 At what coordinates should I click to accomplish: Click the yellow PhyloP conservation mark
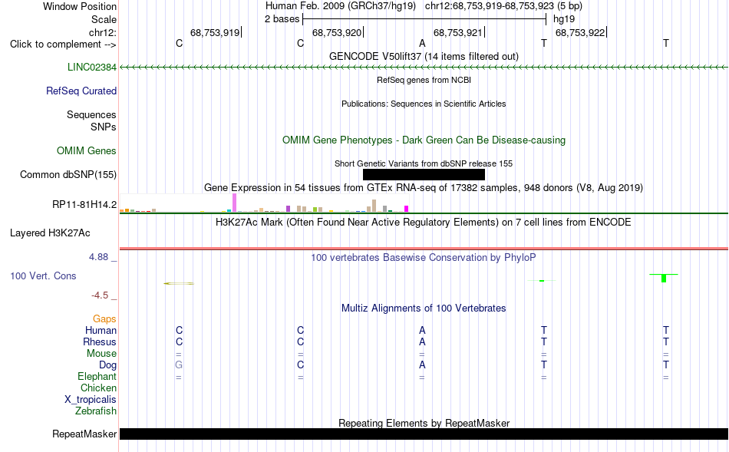[x=179, y=283]
